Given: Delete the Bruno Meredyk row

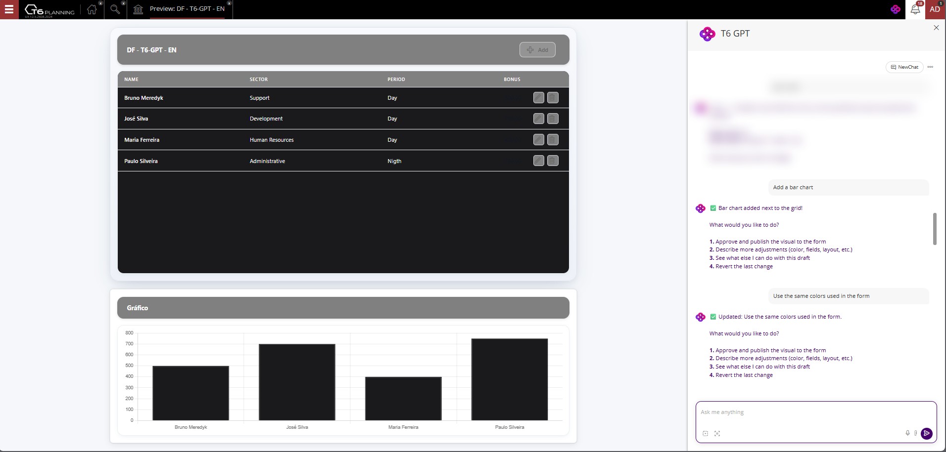Looking at the screenshot, I should point(553,98).
